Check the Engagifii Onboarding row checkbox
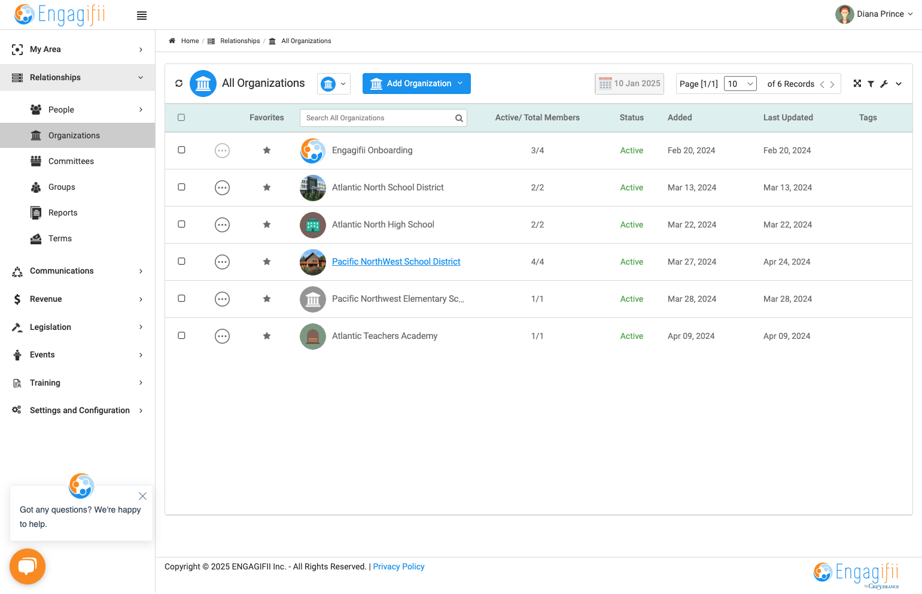 coord(181,150)
